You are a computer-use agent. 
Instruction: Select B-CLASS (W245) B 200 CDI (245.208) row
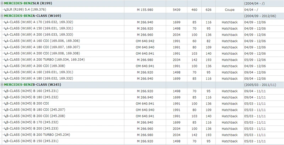coord(142,116)
